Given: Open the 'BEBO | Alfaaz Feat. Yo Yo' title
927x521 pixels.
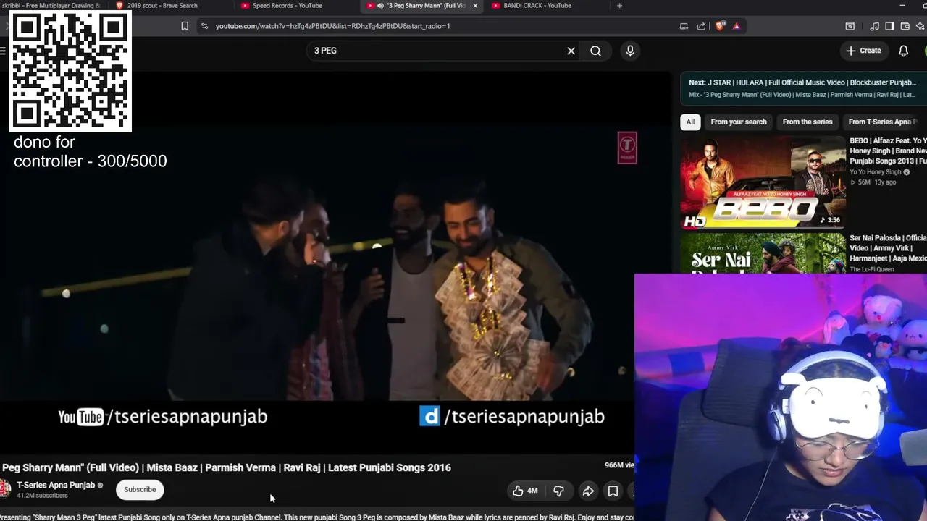Looking at the screenshot, I should click(x=888, y=151).
